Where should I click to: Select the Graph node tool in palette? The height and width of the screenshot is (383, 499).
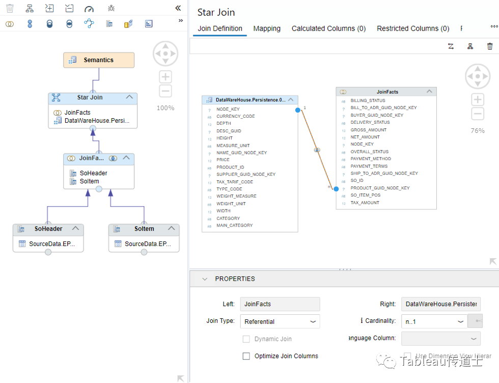(89, 24)
